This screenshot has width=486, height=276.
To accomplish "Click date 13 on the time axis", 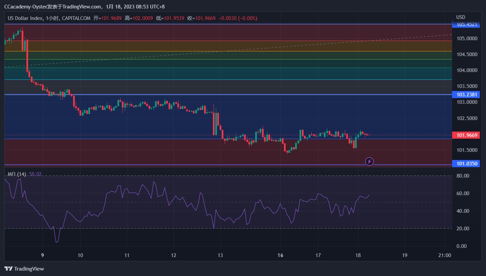I will coord(220,255).
